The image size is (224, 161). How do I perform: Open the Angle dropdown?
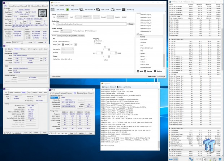point(78,17)
